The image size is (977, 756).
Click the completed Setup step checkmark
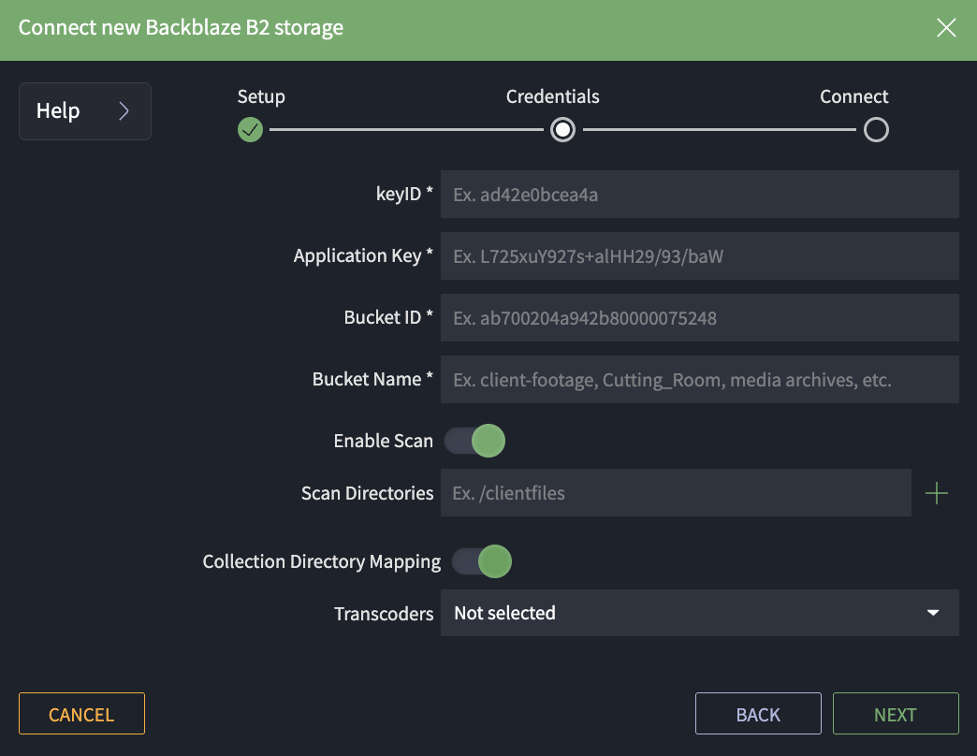coord(250,130)
